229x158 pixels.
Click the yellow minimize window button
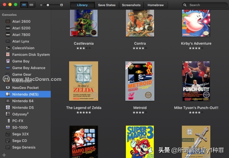coord(10,4)
